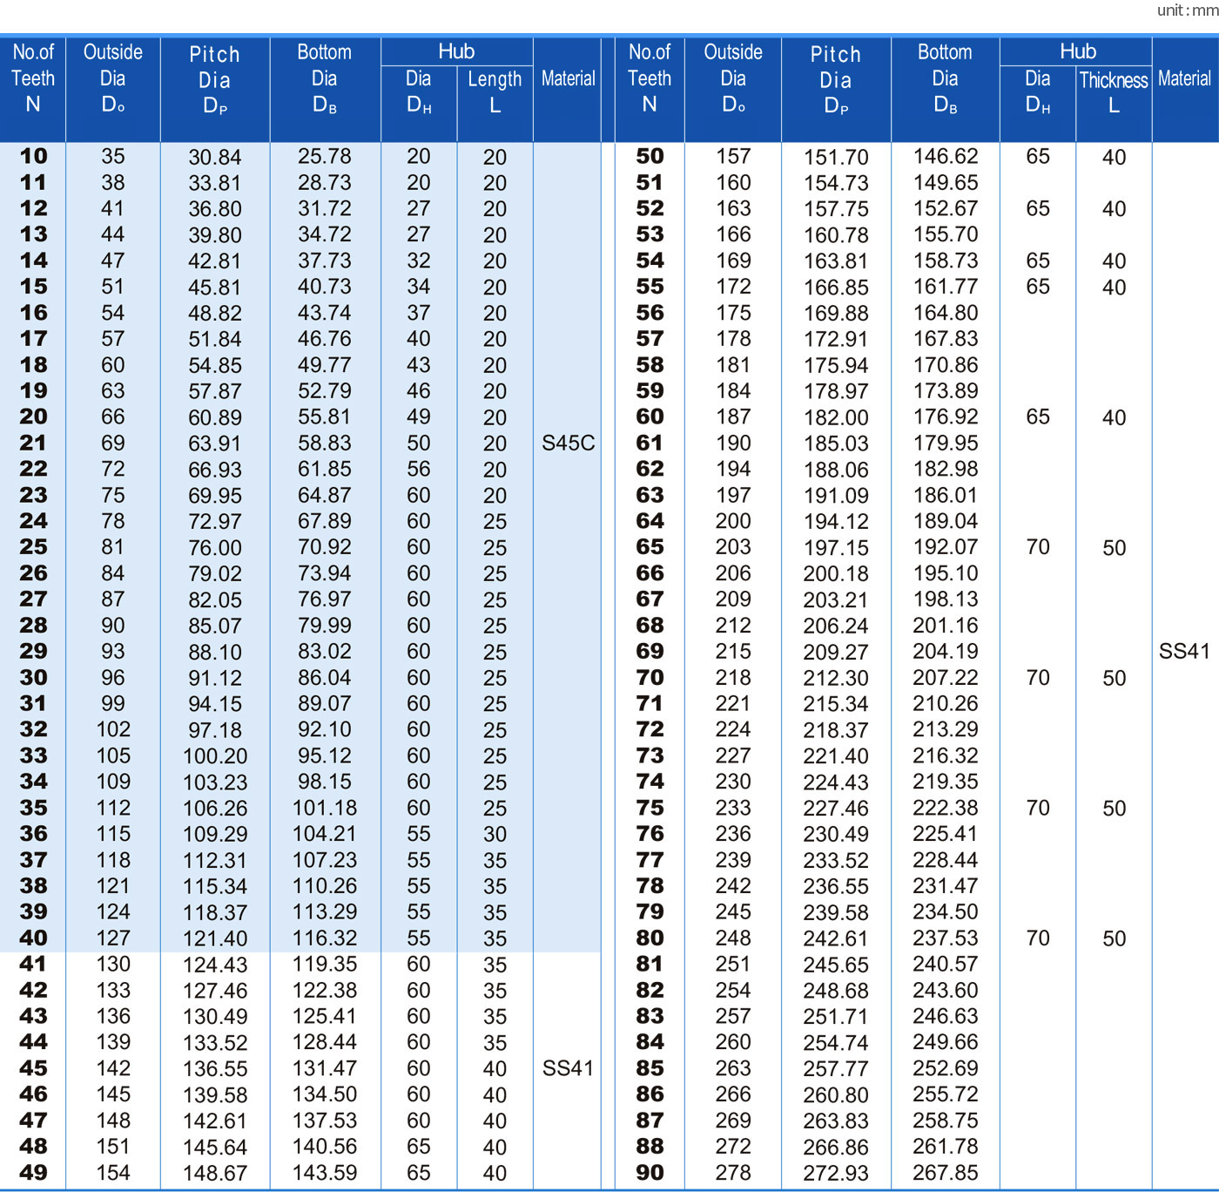This screenshot has height=1192, width=1219.
Task: Select pitch diameter 100.20
Action: (x=215, y=756)
